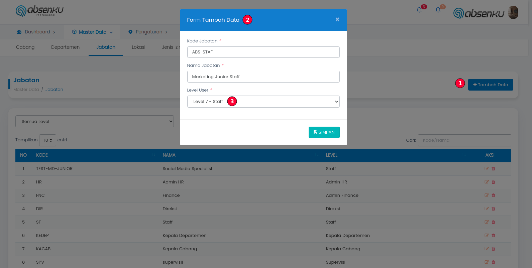Close the Form Tambah Data dialog

click(x=337, y=20)
